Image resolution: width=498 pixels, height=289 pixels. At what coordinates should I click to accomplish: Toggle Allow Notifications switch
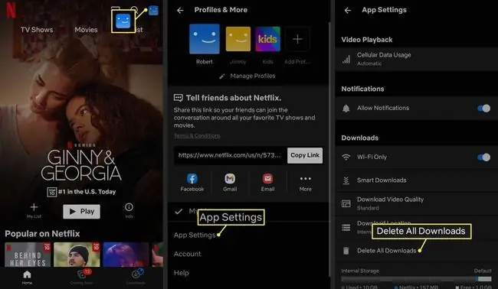click(x=483, y=109)
